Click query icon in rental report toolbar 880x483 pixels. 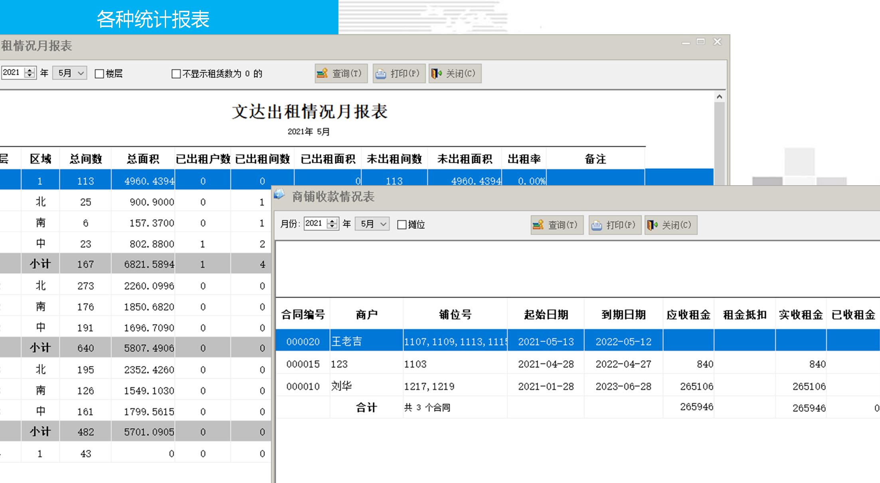point(322,73)
